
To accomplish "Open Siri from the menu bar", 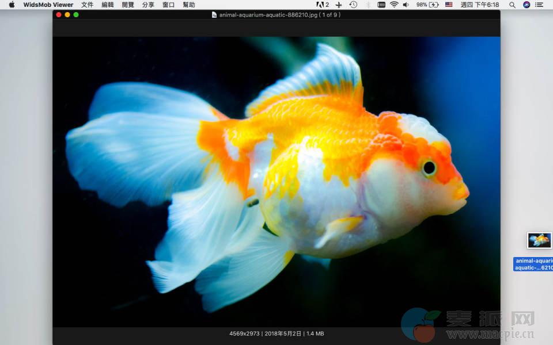I will (527, 5).
